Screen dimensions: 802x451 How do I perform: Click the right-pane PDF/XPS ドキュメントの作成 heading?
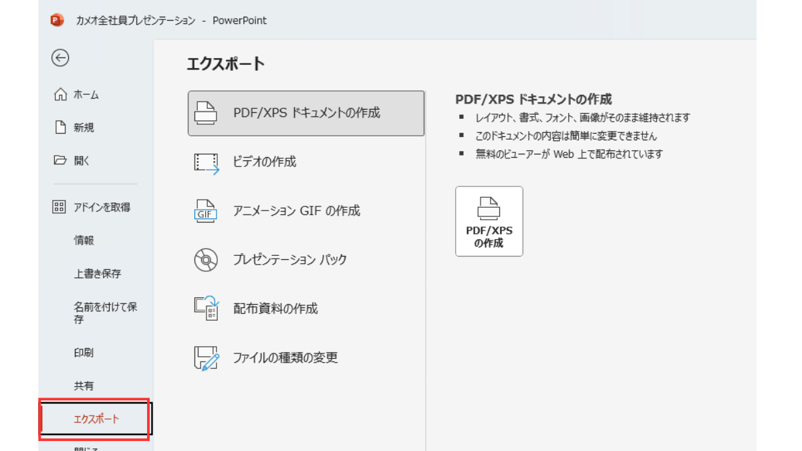pos(533,100)
